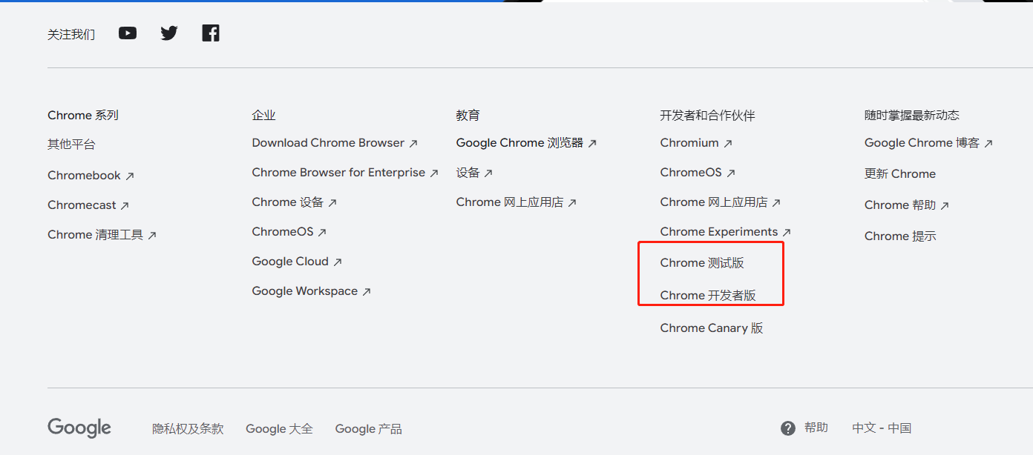1033x455 pixels.
Task: Open Google 大全 footer link
Action: click(279, 429)
